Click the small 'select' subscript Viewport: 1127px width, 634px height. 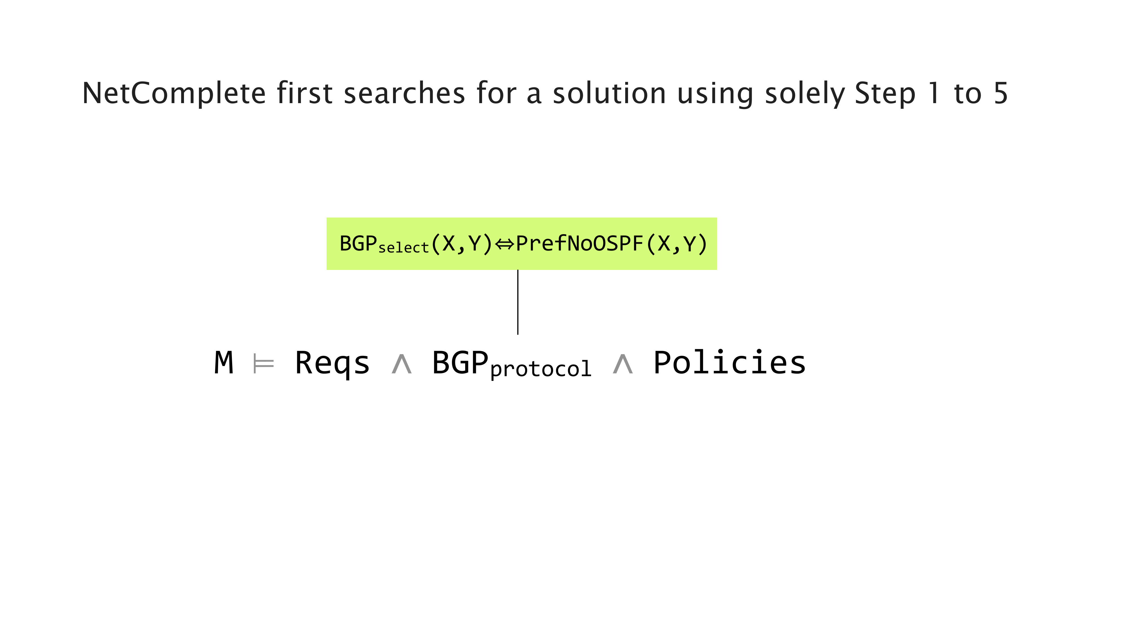(x=403, y=248)
